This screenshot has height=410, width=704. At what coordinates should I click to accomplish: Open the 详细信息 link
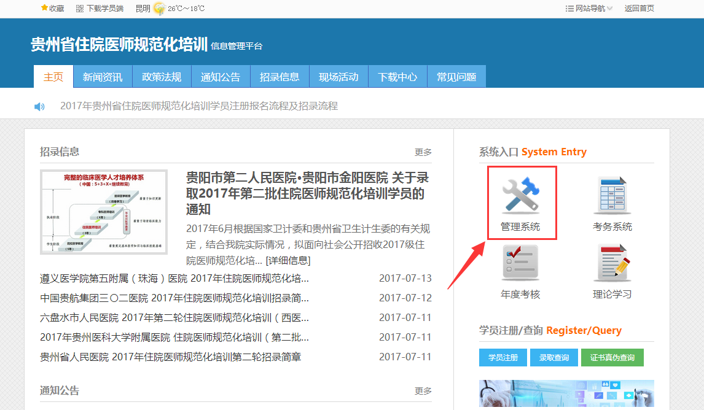[x=287, y=260]
